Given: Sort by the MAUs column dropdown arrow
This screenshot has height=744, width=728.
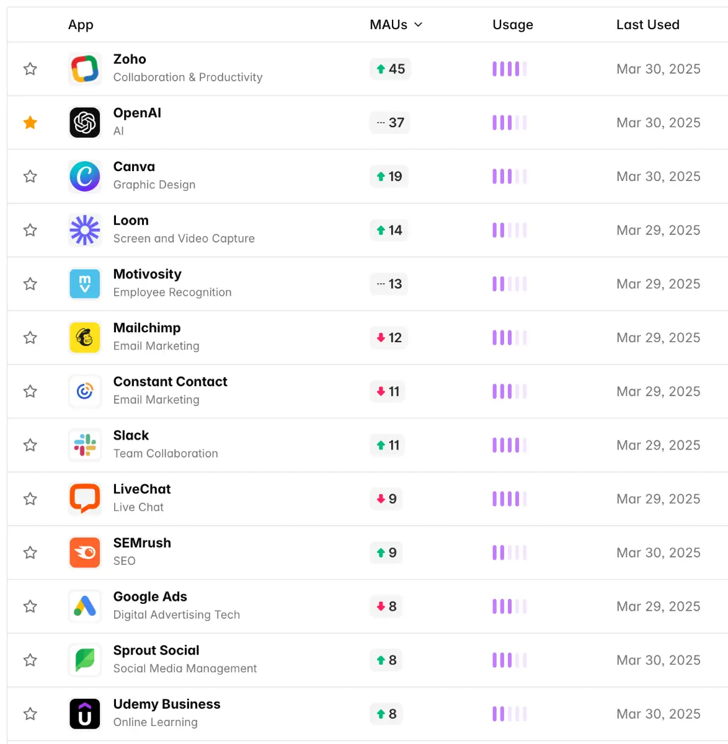Looking at the screenshot, I should tap(418, 25).
